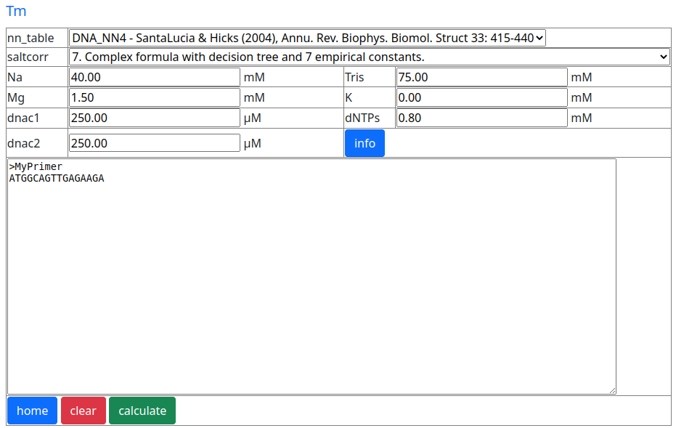
Task: Hit the red clear button
Action: pyautogui.click(x=84, y=411)
